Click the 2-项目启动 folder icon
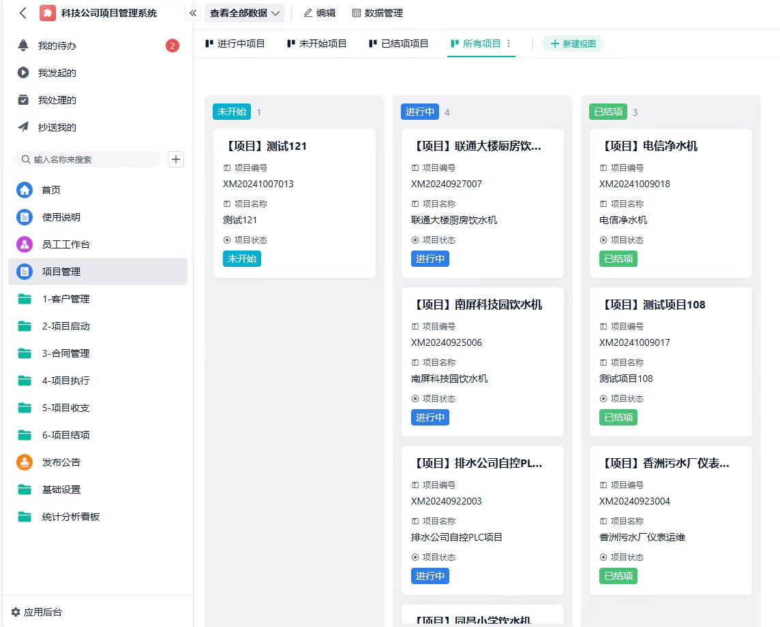The width and height of the screenshot is (780, 627). click(x=25, y=326)
